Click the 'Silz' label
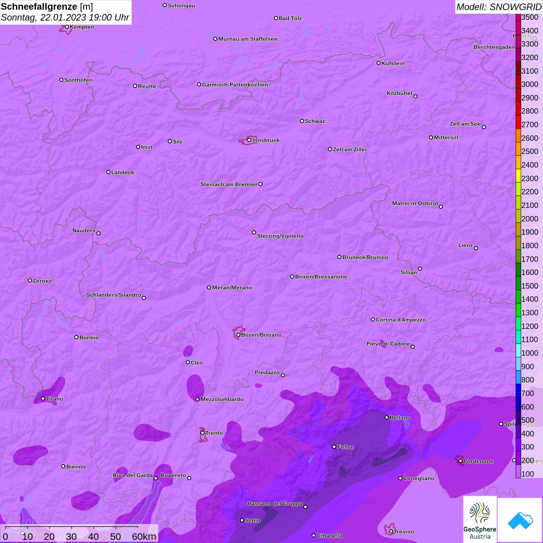This screenshot has width=543, height=543. (x=178, y=142)
